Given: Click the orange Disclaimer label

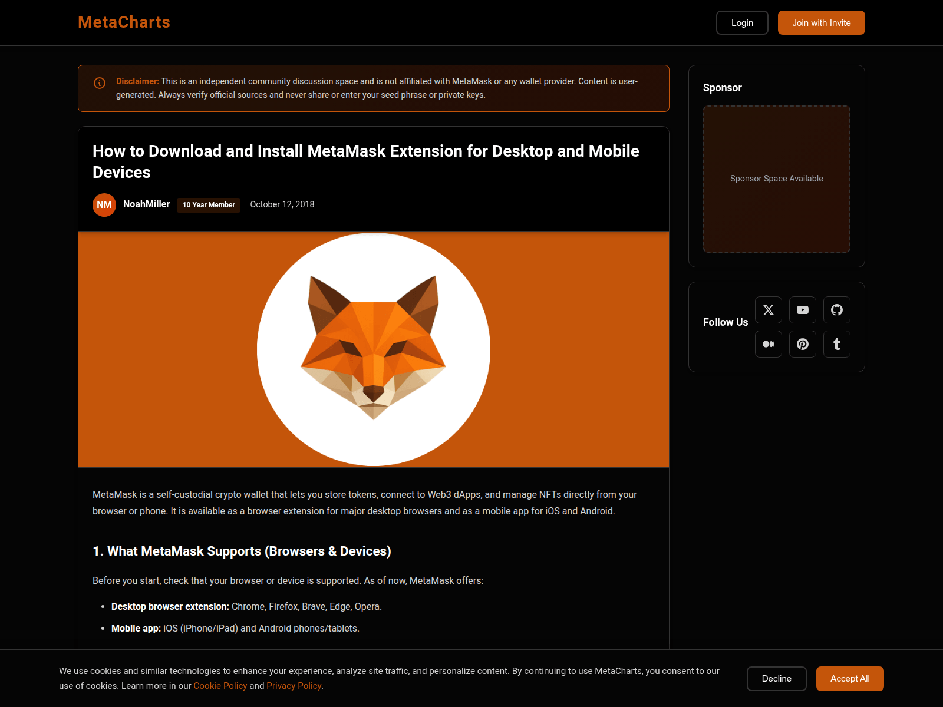Looking at the screenshot, I should (137, 81).
